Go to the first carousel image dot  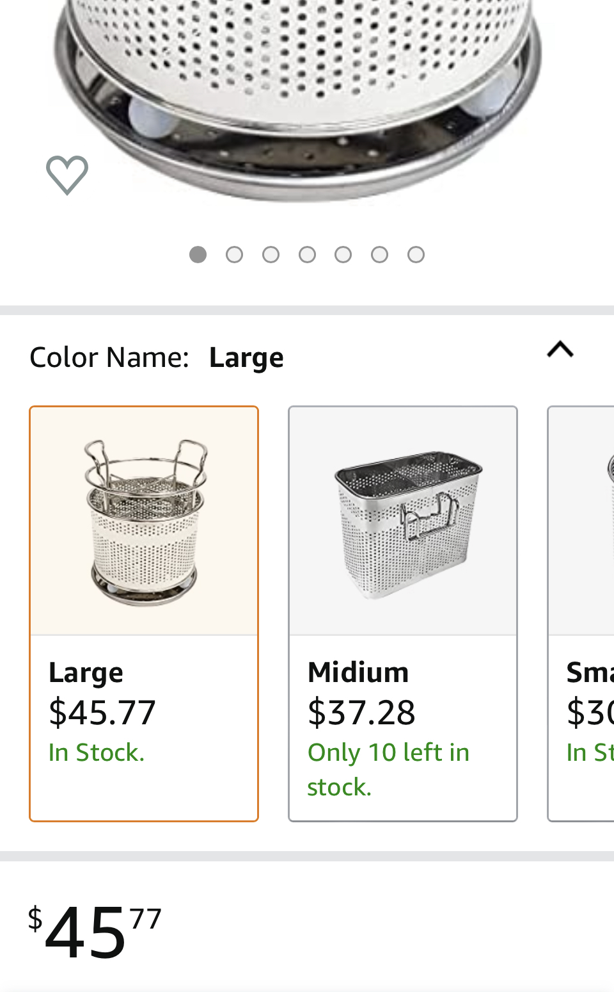pyautogui.click(x=198, y=255)
